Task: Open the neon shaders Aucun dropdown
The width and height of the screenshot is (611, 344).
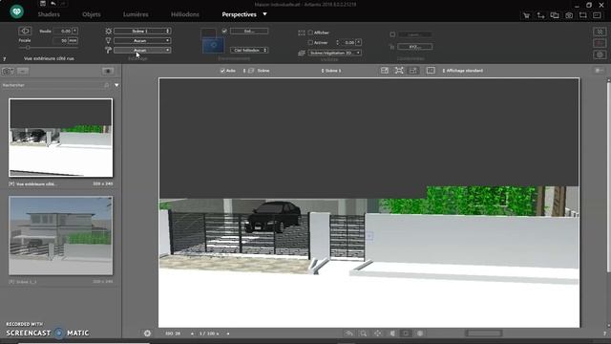Action: coord(142,50)
